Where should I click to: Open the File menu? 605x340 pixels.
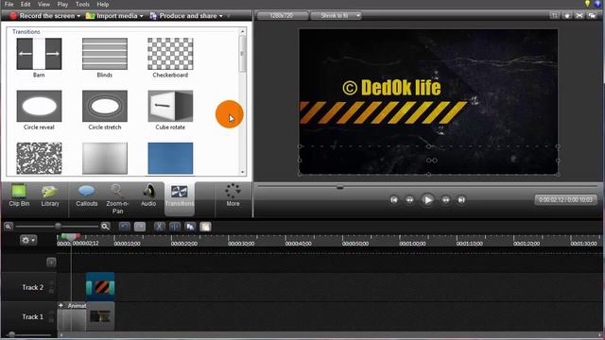(x=9, y=4)
